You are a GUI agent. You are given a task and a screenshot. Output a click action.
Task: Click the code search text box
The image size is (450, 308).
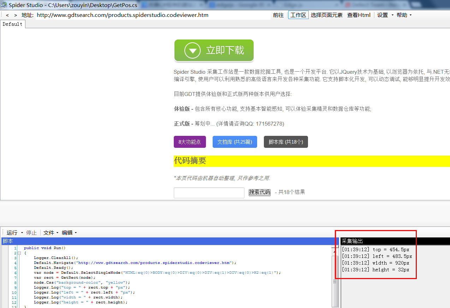[209, 193]
